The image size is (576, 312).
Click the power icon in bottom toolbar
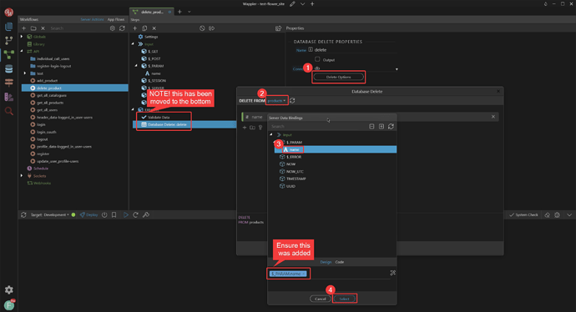104,214
